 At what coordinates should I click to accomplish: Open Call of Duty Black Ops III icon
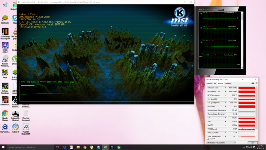coord(5,34)
